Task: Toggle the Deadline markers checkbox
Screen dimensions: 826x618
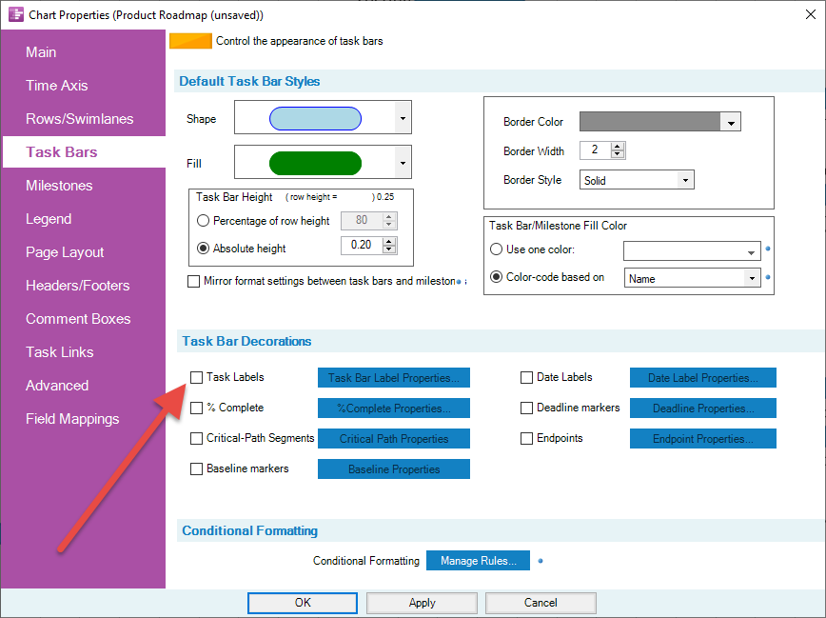Action: (x=526, y=409)
